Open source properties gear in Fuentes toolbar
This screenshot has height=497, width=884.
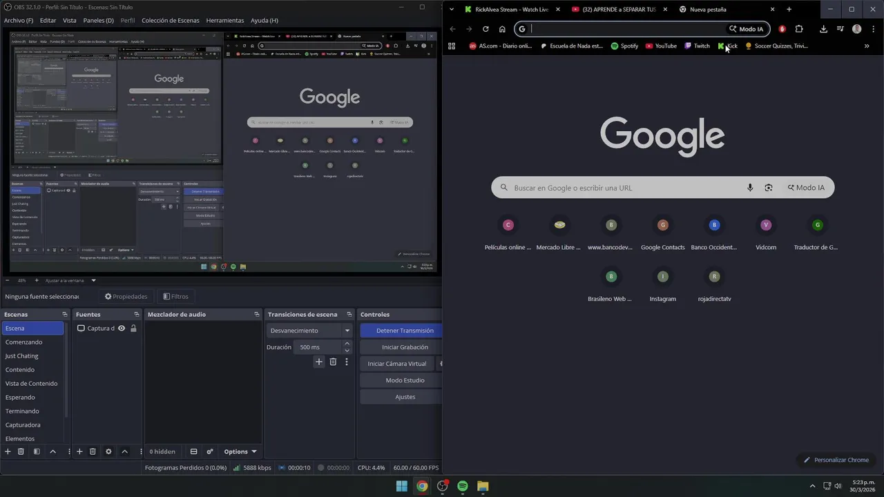108,451
